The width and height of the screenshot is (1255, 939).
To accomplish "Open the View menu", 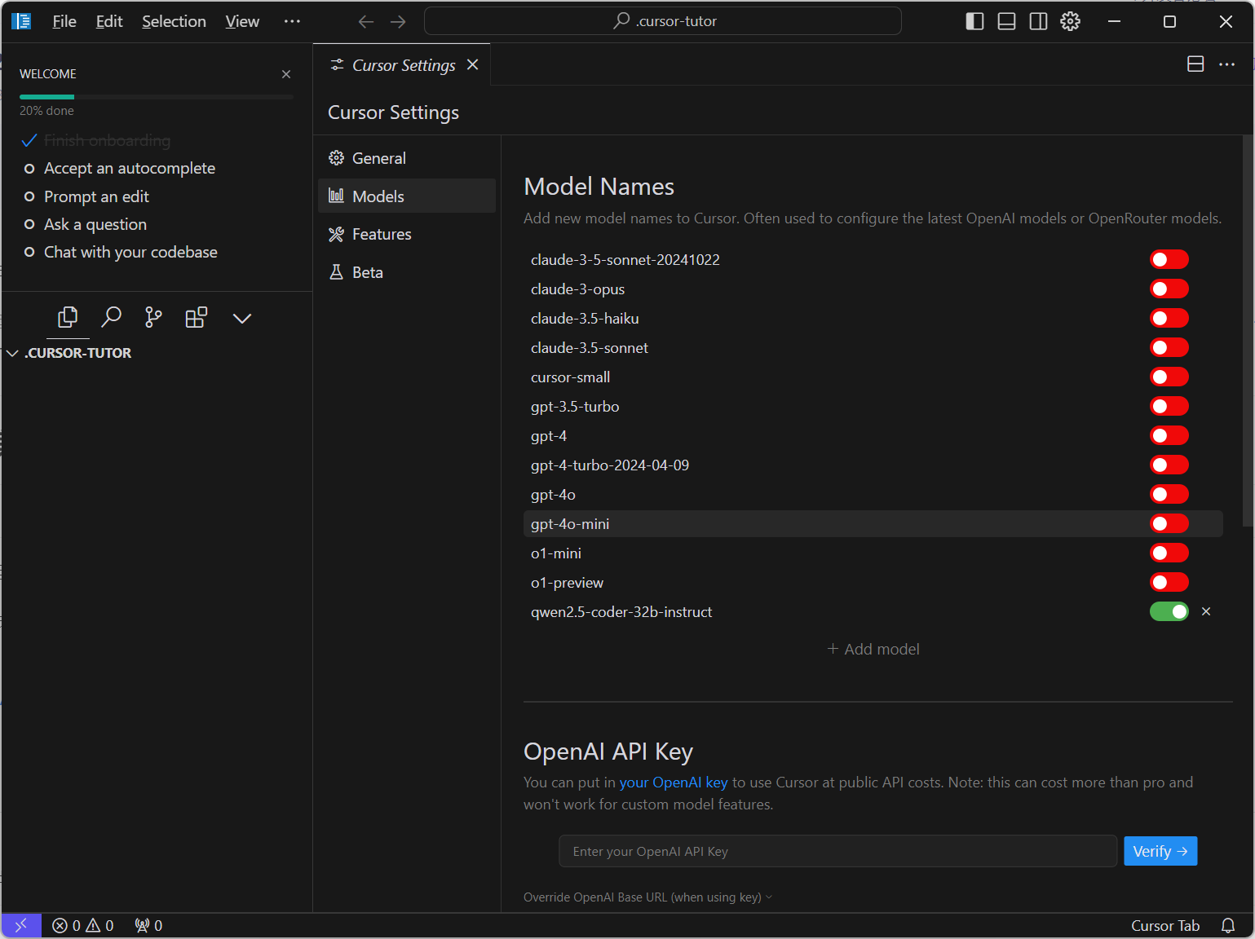I will point(242,21).
